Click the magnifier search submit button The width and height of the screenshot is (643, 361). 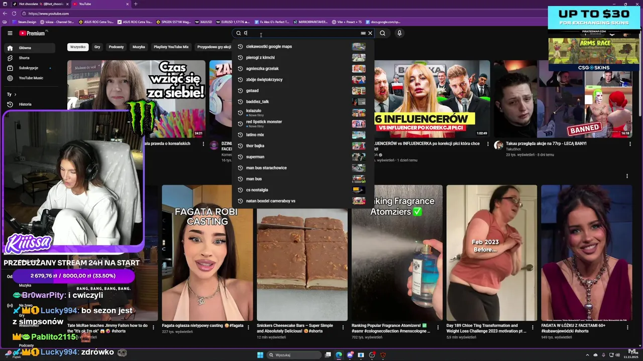pos(383,33)
